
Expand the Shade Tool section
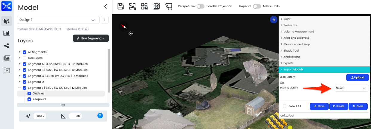(x=324, y=51)
